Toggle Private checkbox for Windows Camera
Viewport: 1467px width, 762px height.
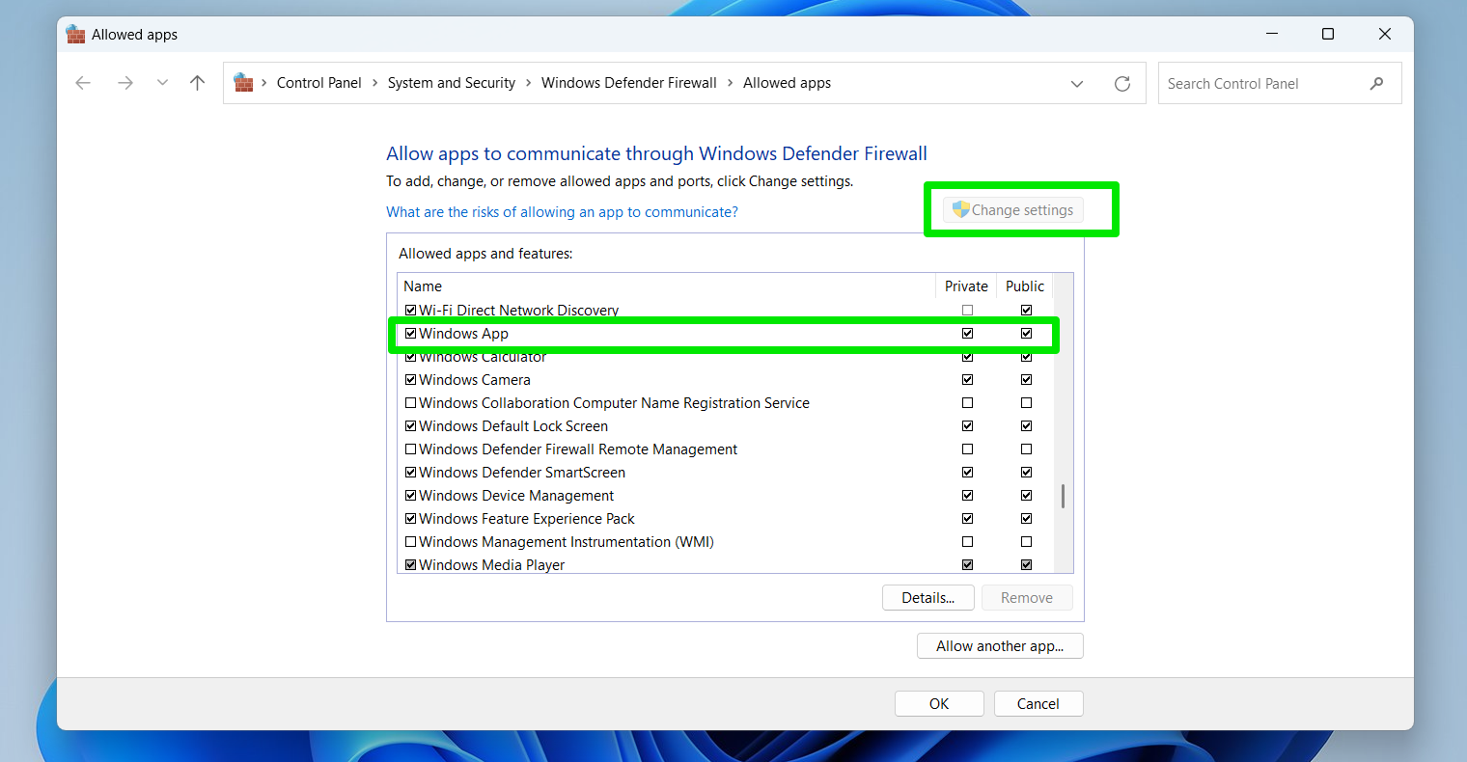(967, 380)
